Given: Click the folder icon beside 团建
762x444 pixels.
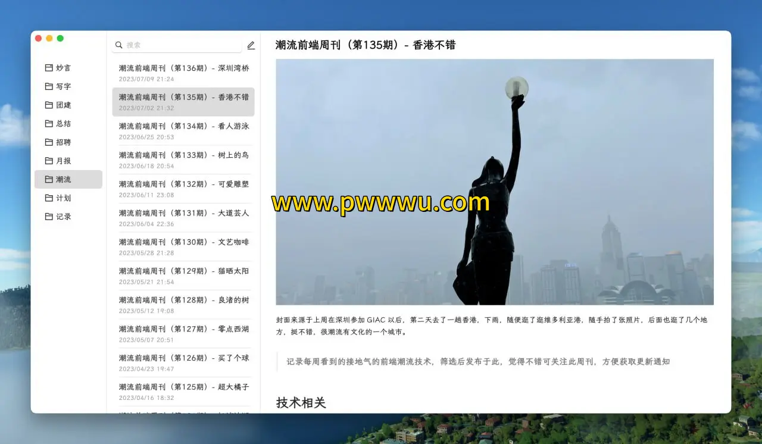Looking at the screenshot, I should coord(49,105).
